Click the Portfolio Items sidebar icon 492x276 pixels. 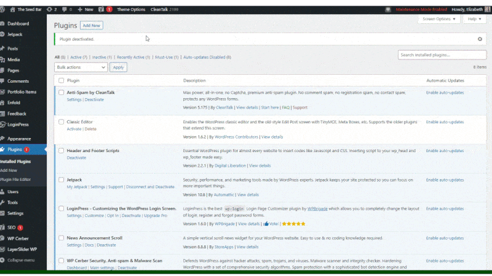pyautogui.click(x=2, y=92)
